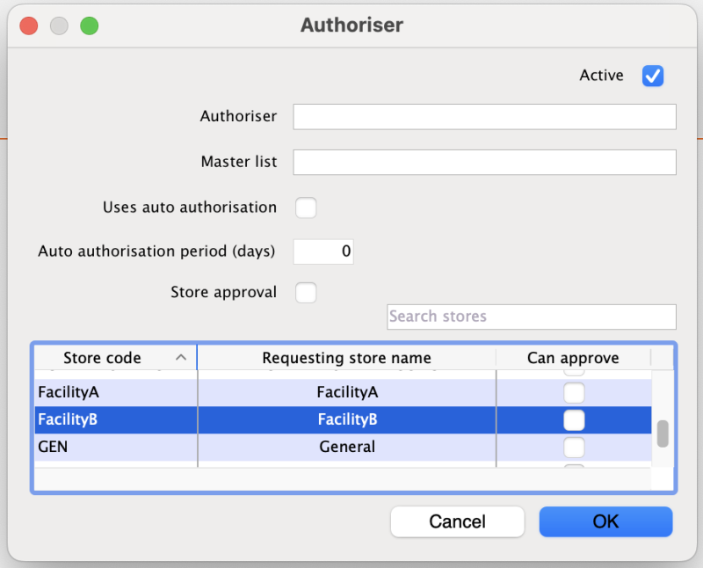Screen dimensions: 703x568
Task: Click the Search stores box
Action: pos(531,317)
